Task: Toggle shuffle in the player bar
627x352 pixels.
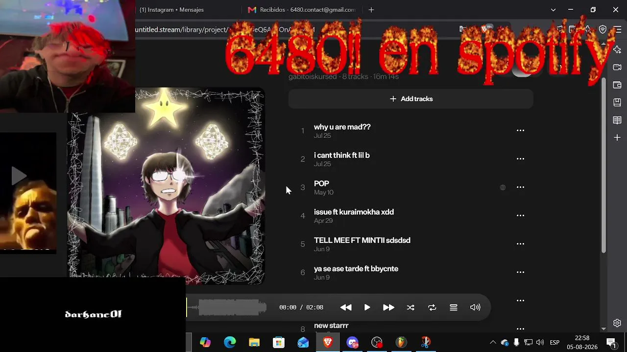Action: pyautogui.click(x=410, y=308)
